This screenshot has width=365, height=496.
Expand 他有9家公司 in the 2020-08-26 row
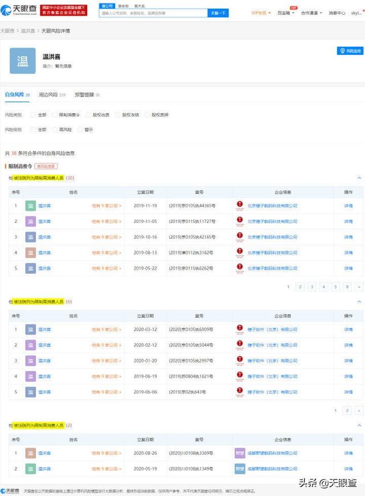click(x=107, y=453)
